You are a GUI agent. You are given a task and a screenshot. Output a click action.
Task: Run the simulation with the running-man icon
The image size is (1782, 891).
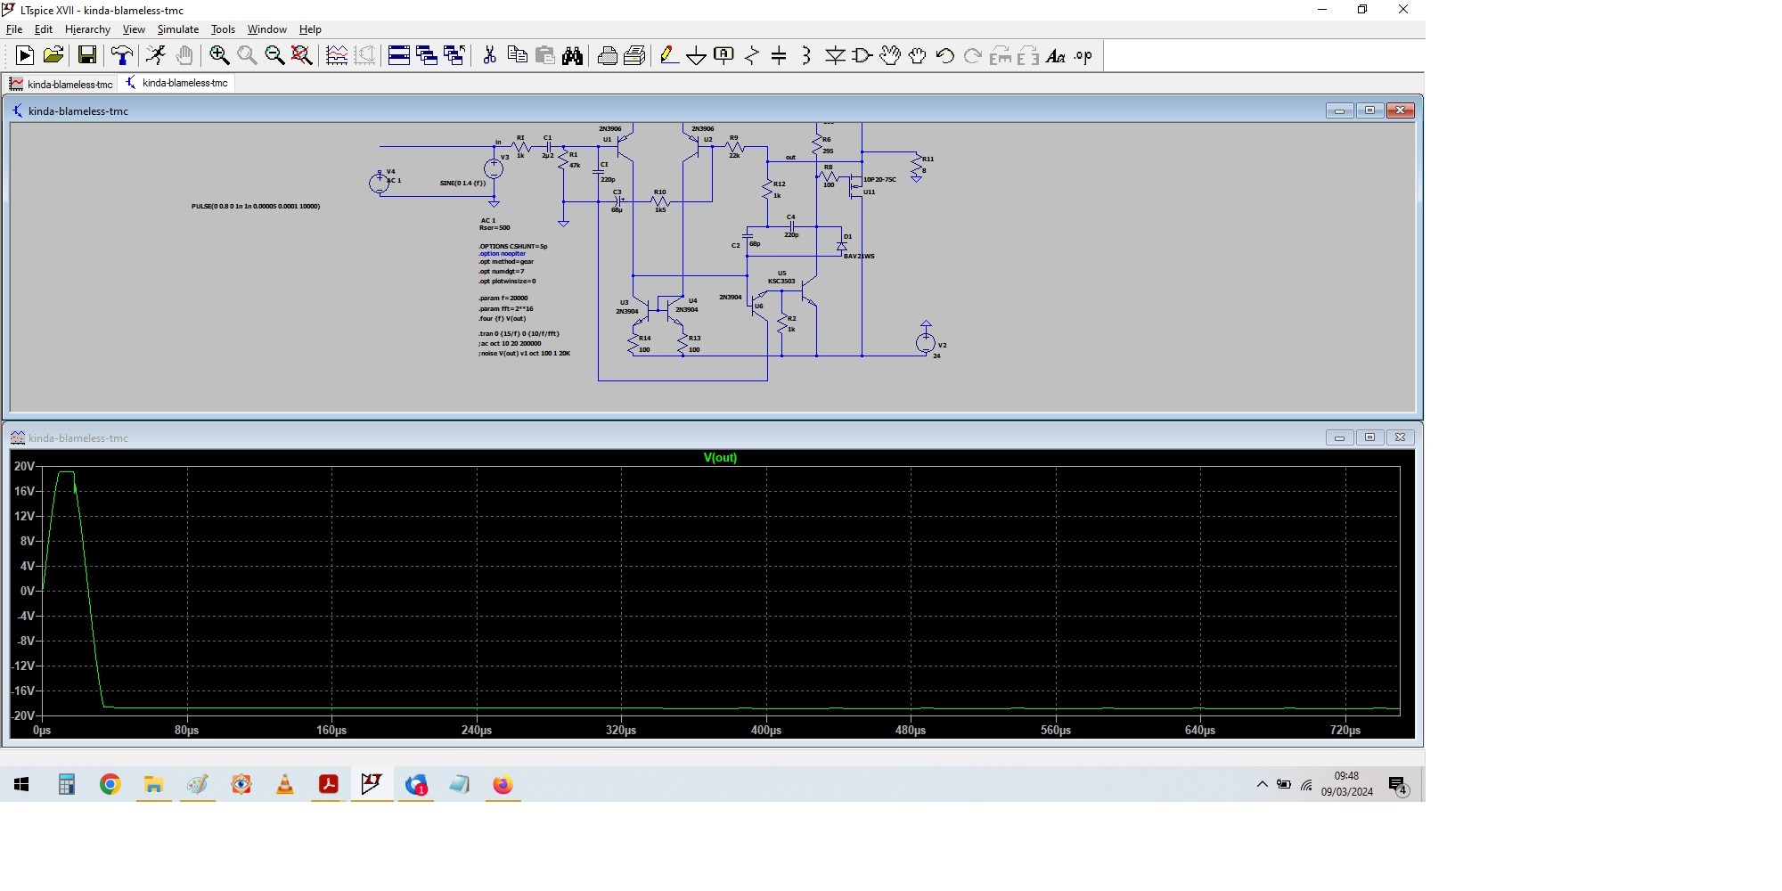[156, 56]
